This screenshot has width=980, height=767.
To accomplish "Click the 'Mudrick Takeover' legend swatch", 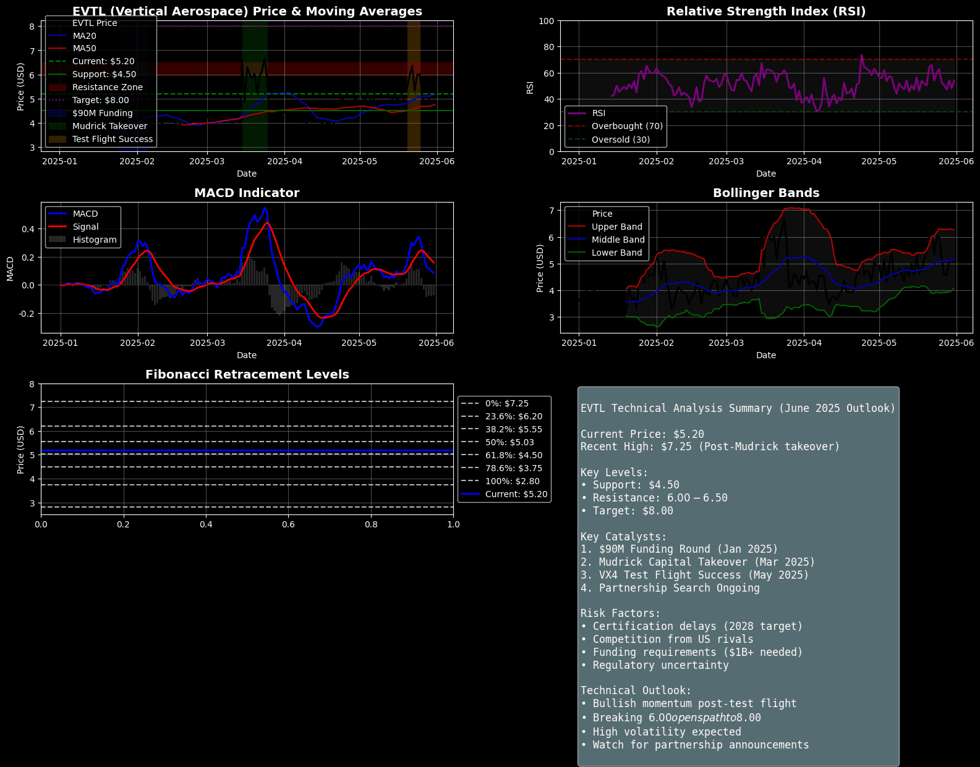I will pyautogui.click(x=57, y=127).
